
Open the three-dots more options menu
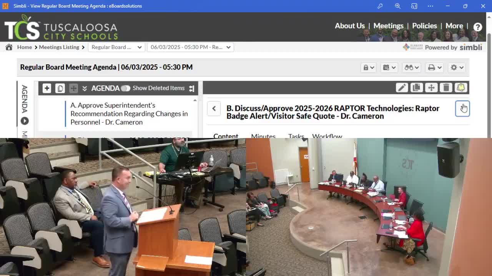point(430,6)
